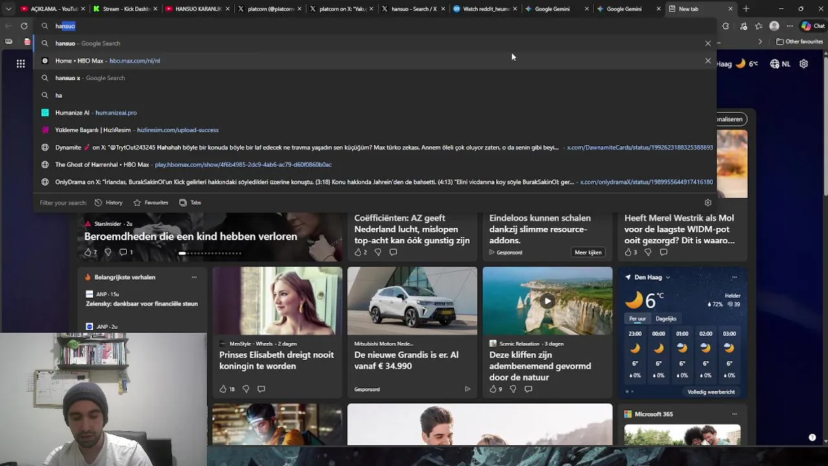Open the page settings gear icon
This screenshot has height=466, width=828.
click(803, 64)
